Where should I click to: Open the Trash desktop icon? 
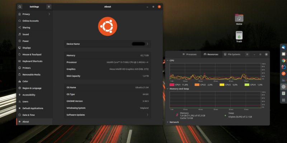pyautogui.click(x=239, y=36)
